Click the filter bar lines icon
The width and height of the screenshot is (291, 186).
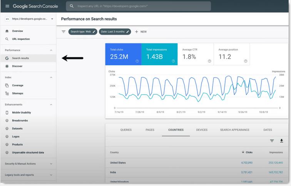(64, 32)
